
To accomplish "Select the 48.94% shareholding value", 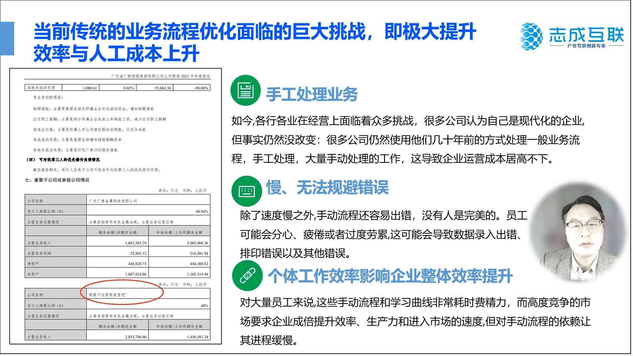I will tap(202, 211).
